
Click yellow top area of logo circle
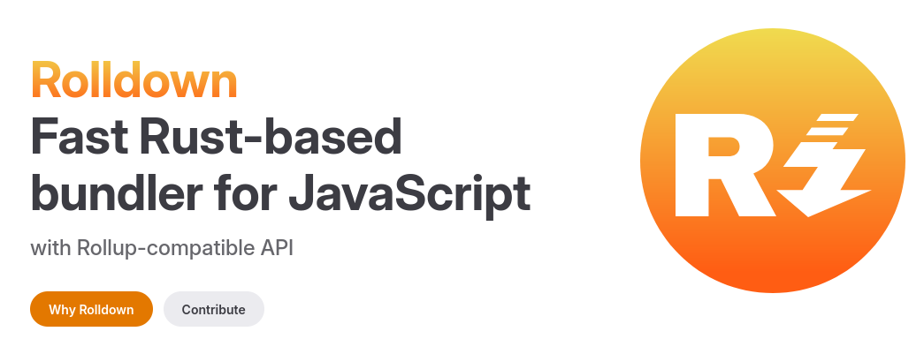(773, 50)
